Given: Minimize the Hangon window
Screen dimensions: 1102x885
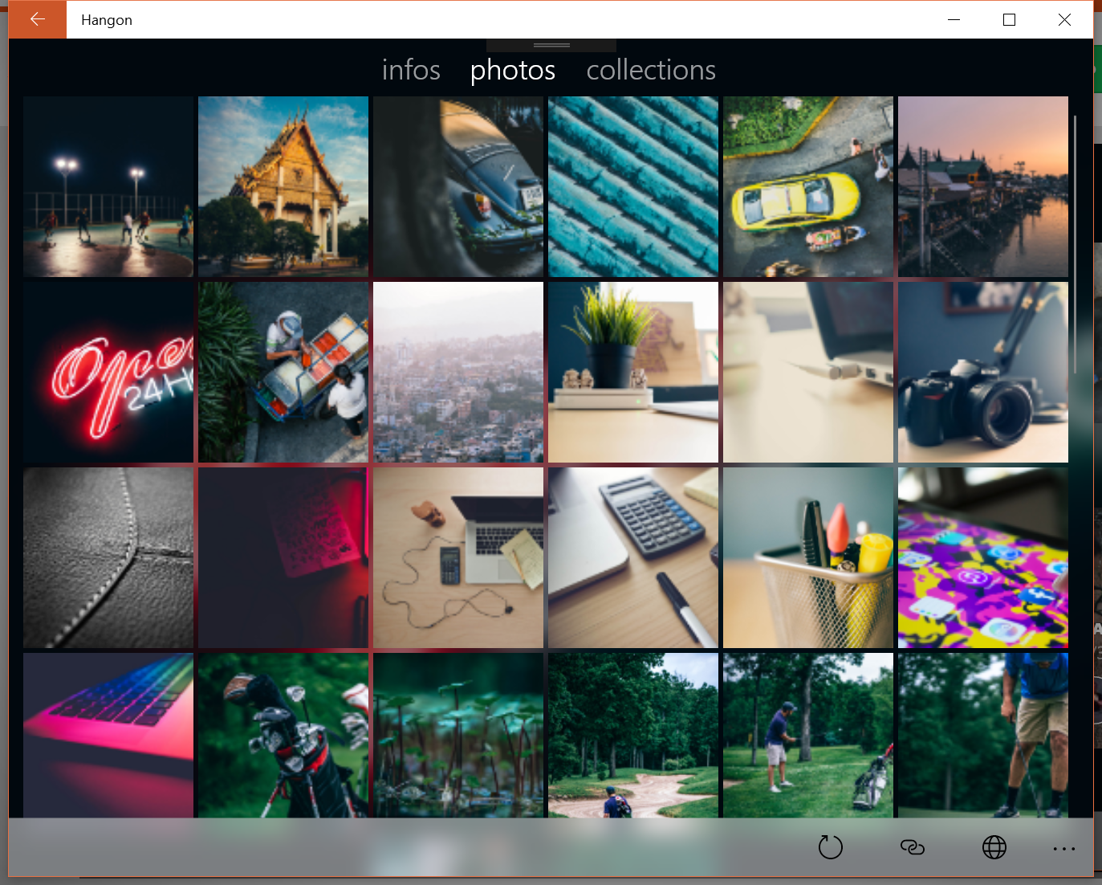Looking at the screenshot, I should 954,19.
